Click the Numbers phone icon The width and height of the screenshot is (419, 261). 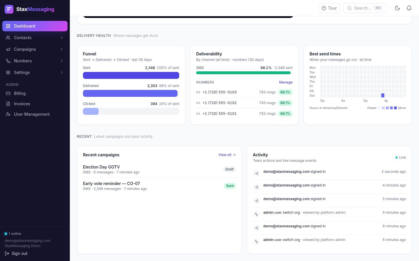(x=8, y=61)
